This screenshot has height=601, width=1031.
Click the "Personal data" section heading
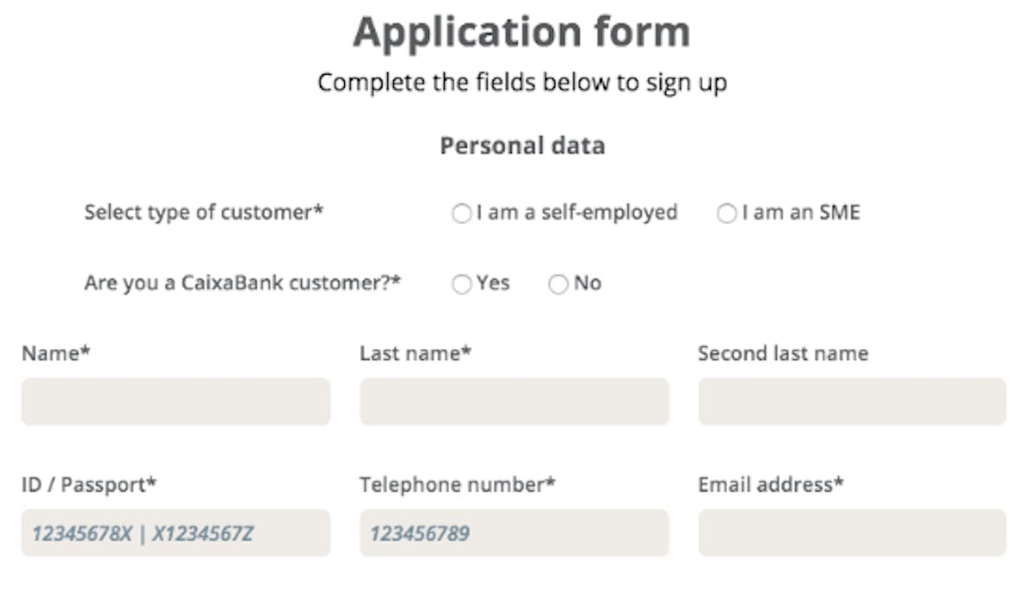coord(522,145)
